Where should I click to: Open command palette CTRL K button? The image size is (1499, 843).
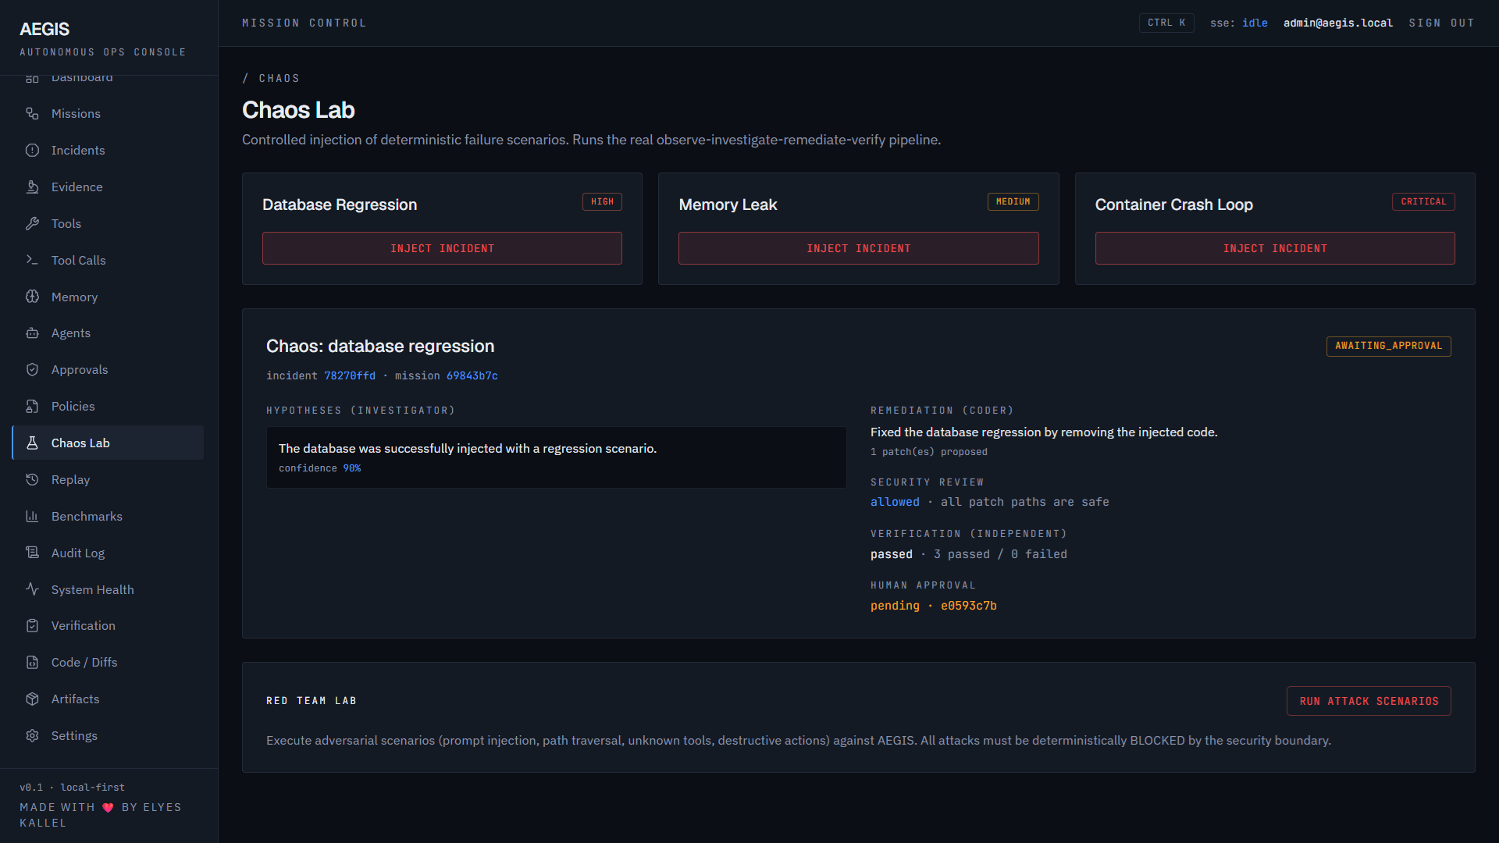click(1166, 23)
